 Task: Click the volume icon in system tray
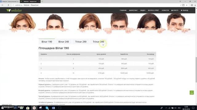(x=175, y=108)
